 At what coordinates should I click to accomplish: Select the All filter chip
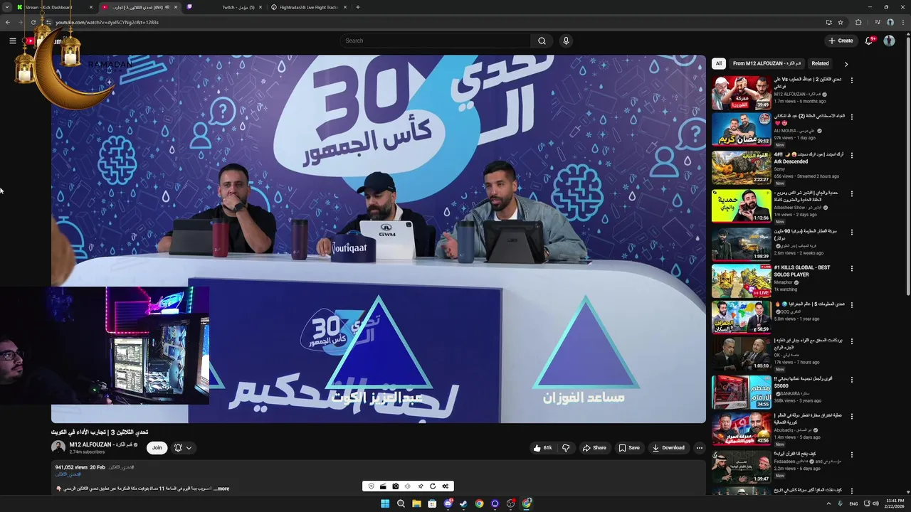click(x=718, y=63)
